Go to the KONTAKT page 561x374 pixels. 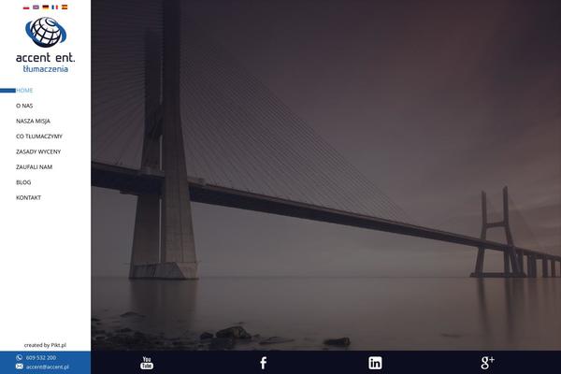pyautogui.click(x=28, y=197)
